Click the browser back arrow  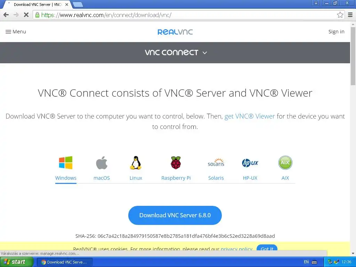6,15
